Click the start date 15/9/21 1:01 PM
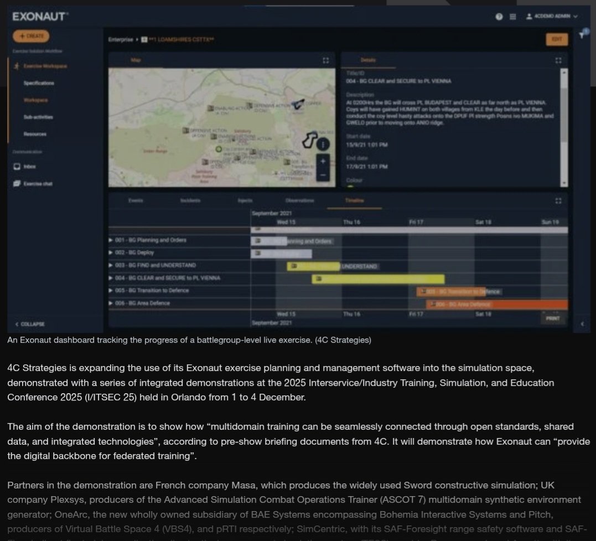Viewport: 596px width, 541px height. (x=367, y=145)
